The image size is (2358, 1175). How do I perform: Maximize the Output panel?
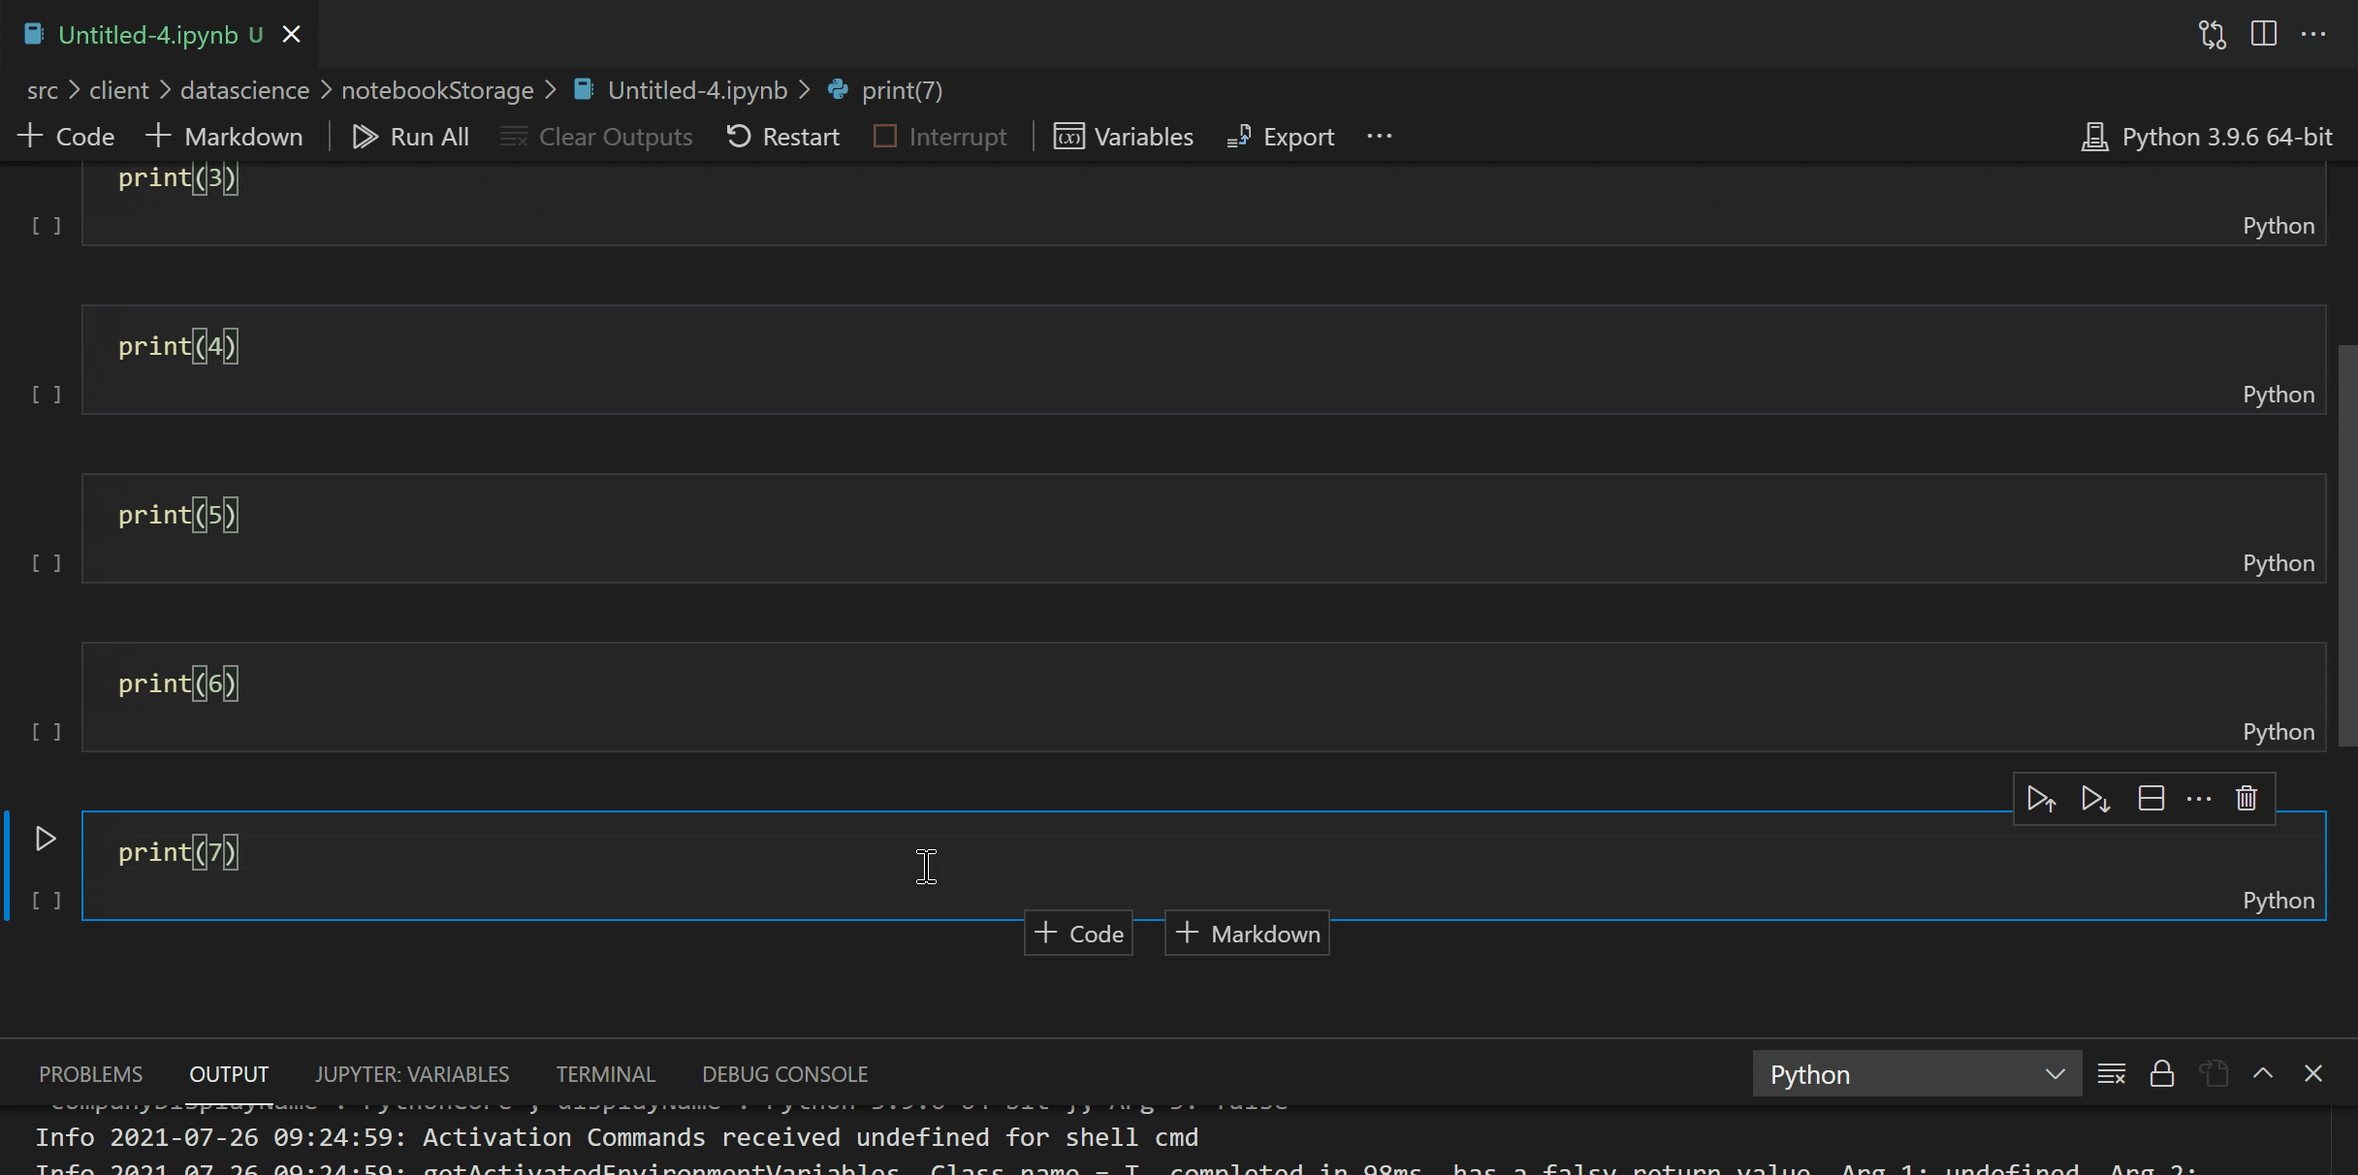pos(2263,1073)
